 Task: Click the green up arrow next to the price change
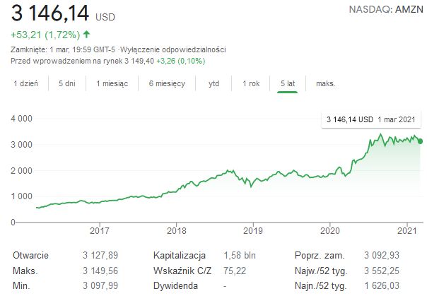[86, 34]
